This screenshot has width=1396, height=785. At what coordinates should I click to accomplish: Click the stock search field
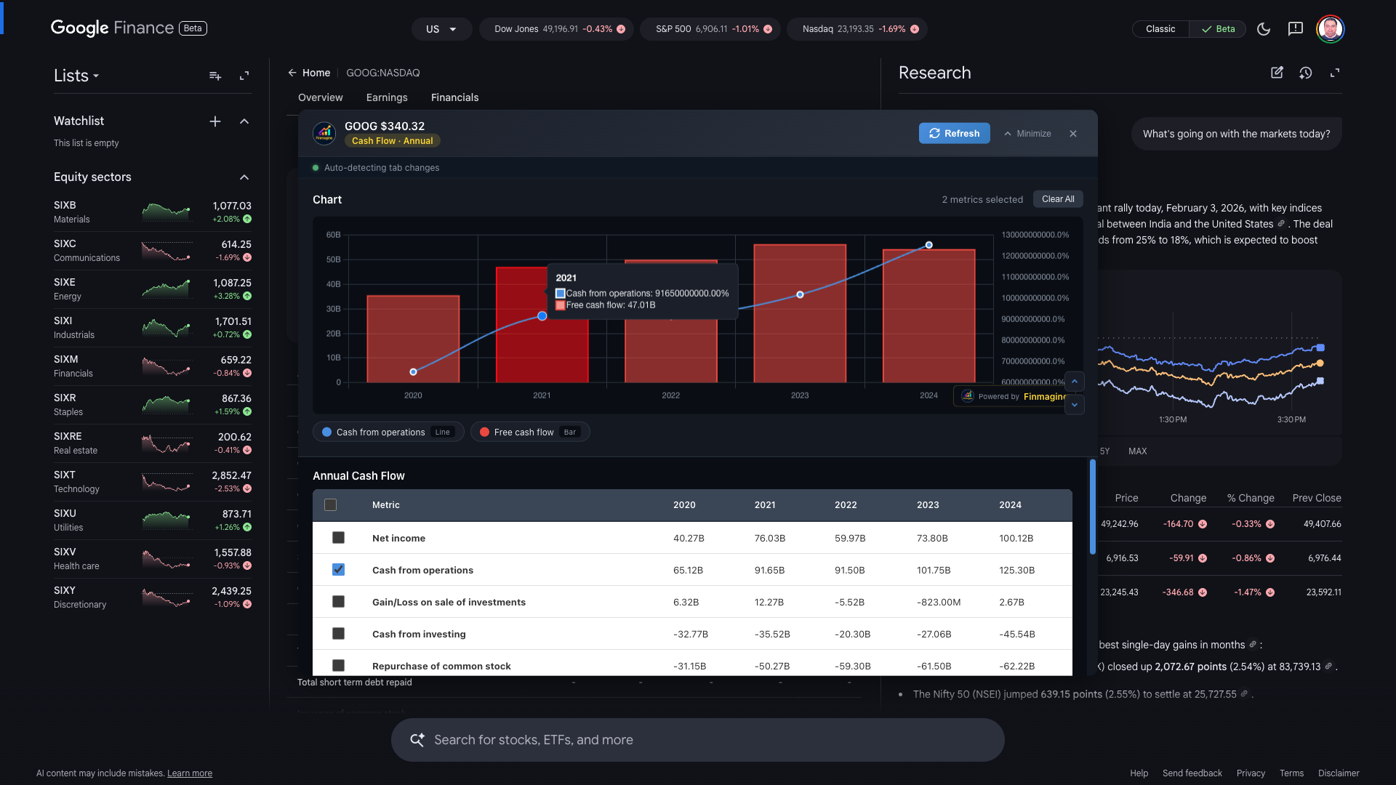pos(698,740)
